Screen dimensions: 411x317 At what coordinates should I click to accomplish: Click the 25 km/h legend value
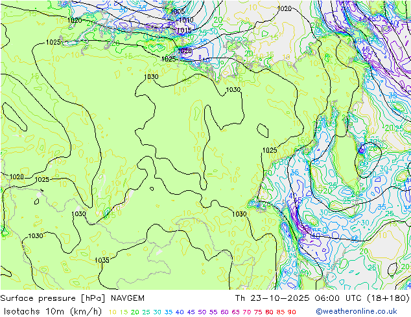tap(146, 312)
